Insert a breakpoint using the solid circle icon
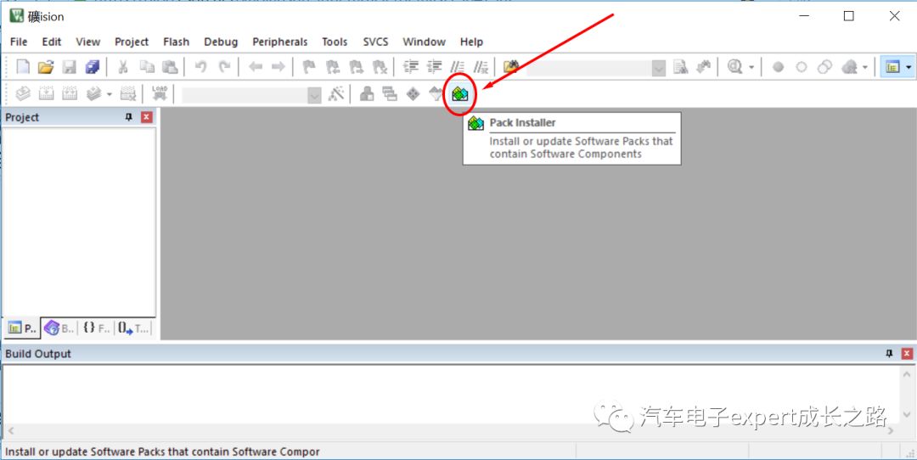 pyautogui.click(x=778, y=67)
